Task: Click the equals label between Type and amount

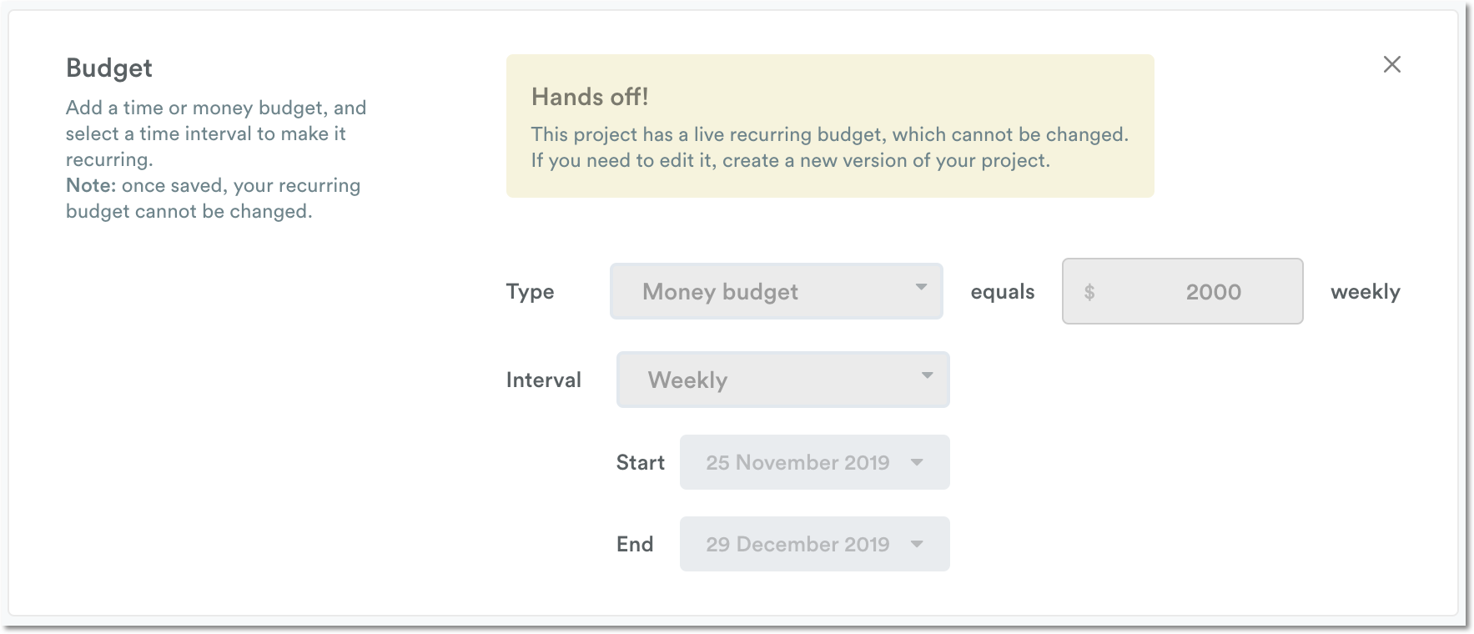Action: (x=1001, y=292)
